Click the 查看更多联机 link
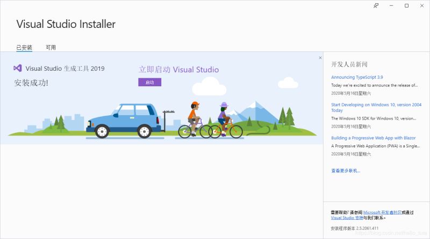 coord(346,170)
